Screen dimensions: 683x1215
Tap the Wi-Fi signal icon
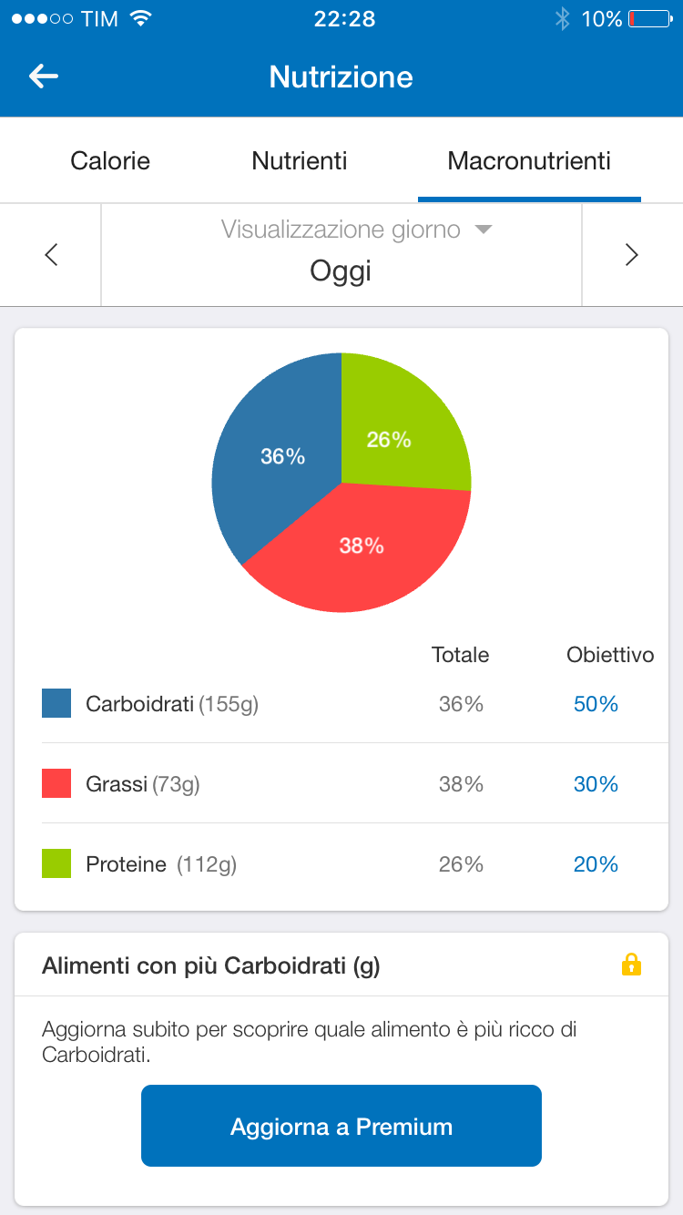coord(140,19)
